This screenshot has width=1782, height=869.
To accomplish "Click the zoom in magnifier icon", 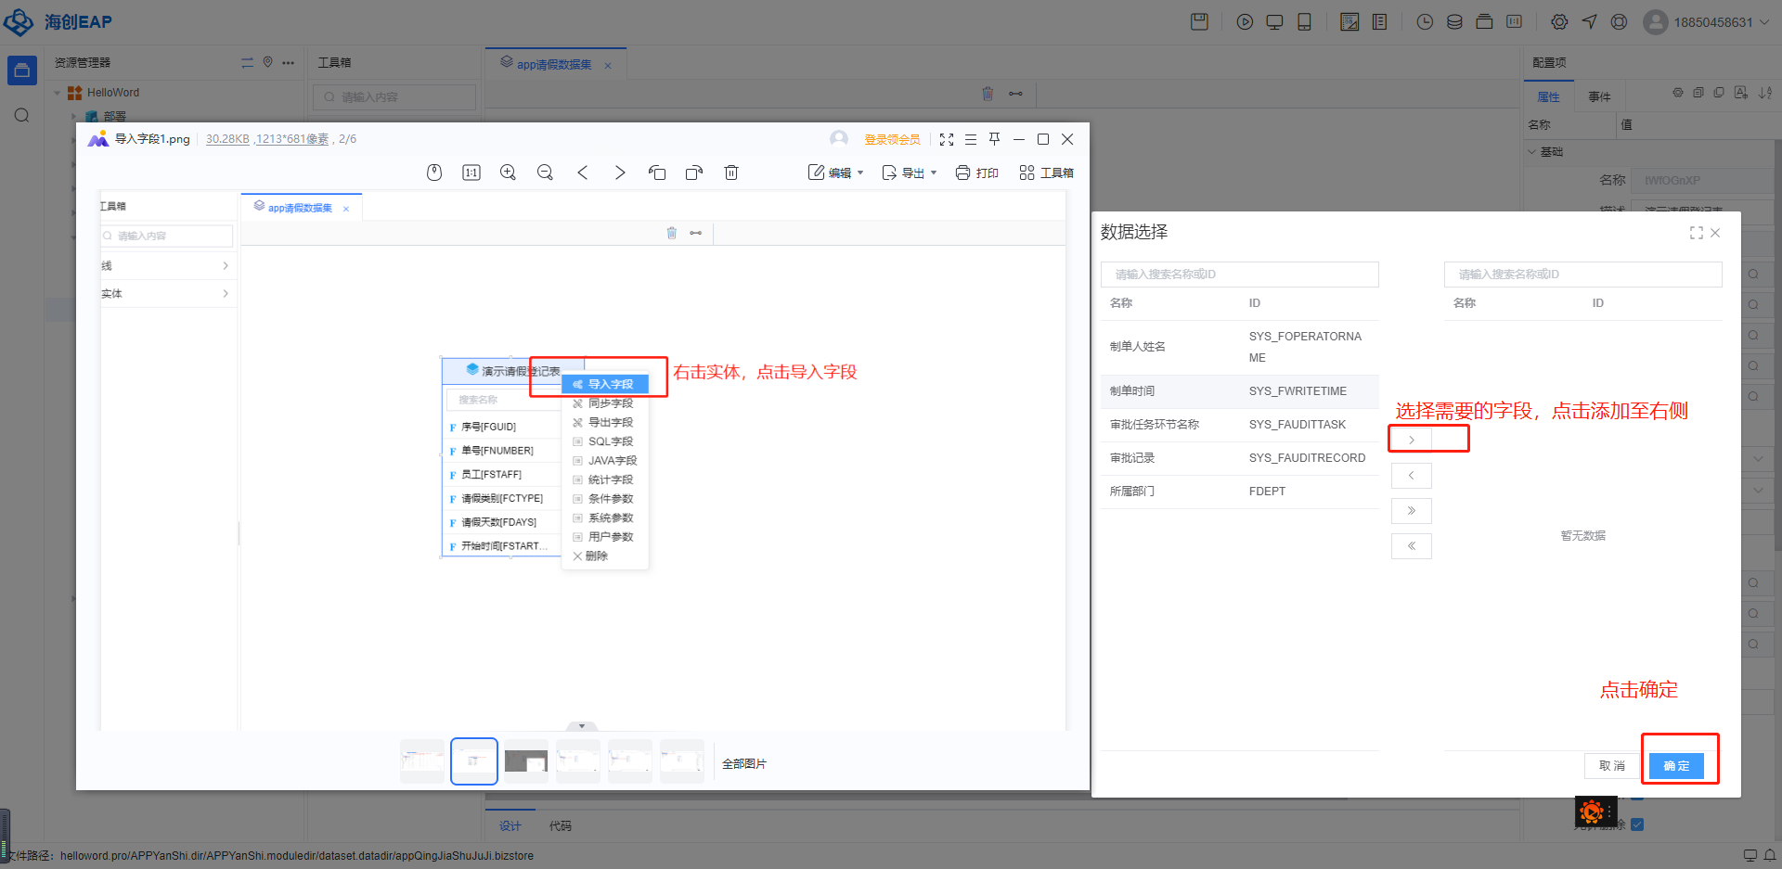I will click(x=508, y=173).
